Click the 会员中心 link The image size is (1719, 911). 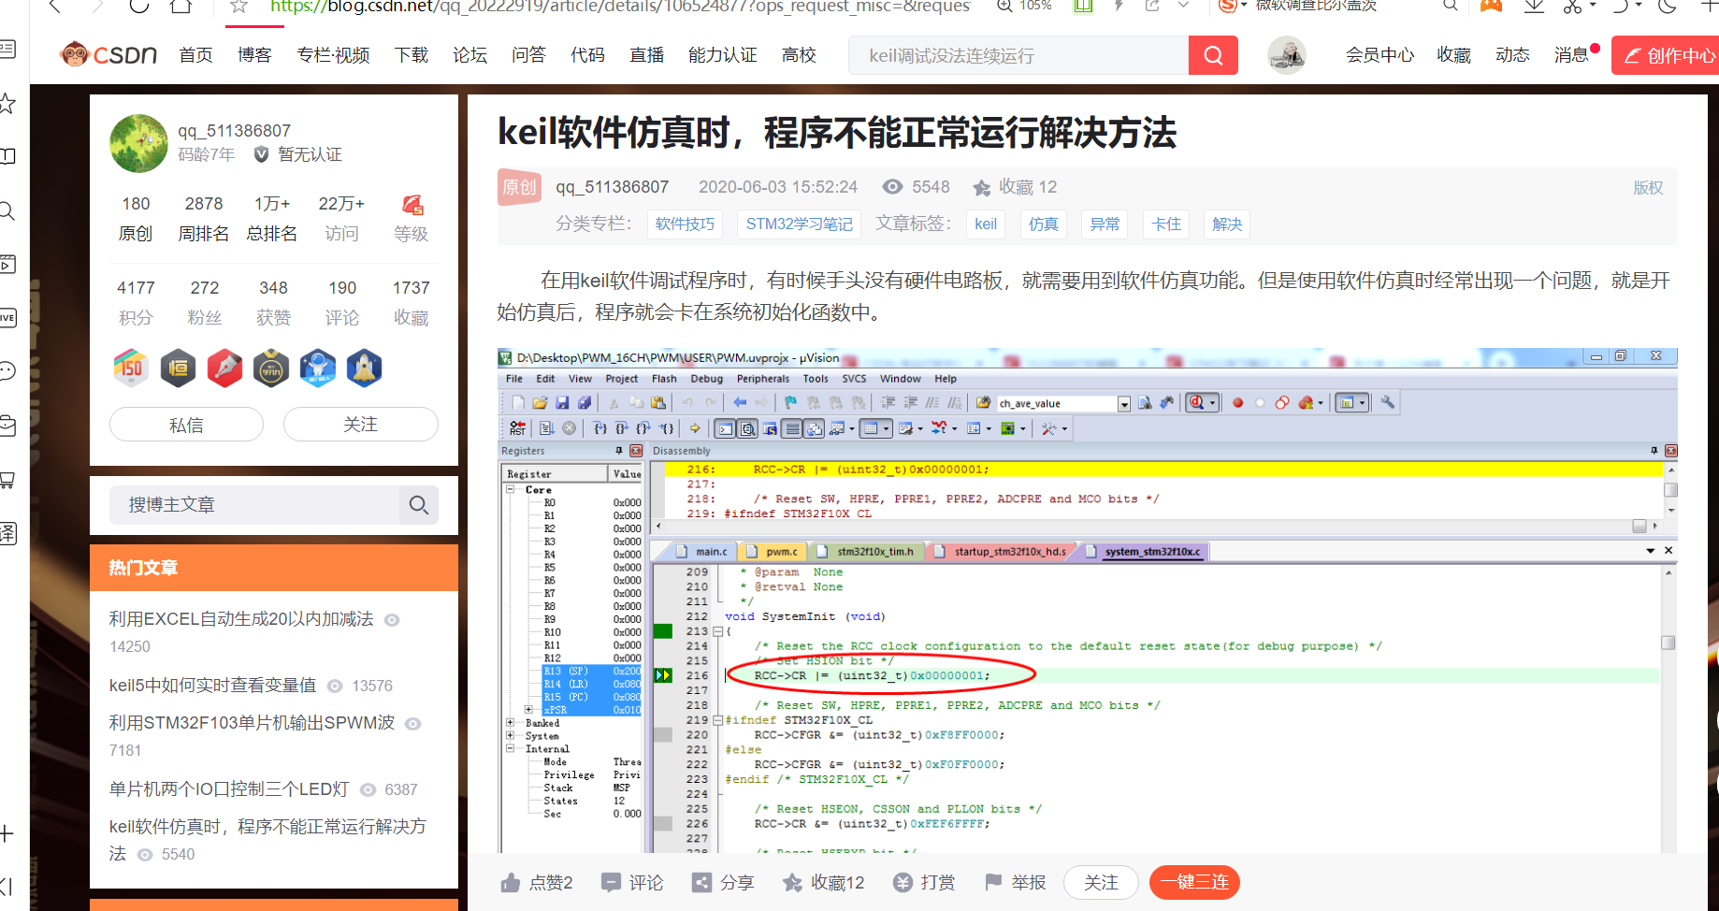[x=1380, y=55]
